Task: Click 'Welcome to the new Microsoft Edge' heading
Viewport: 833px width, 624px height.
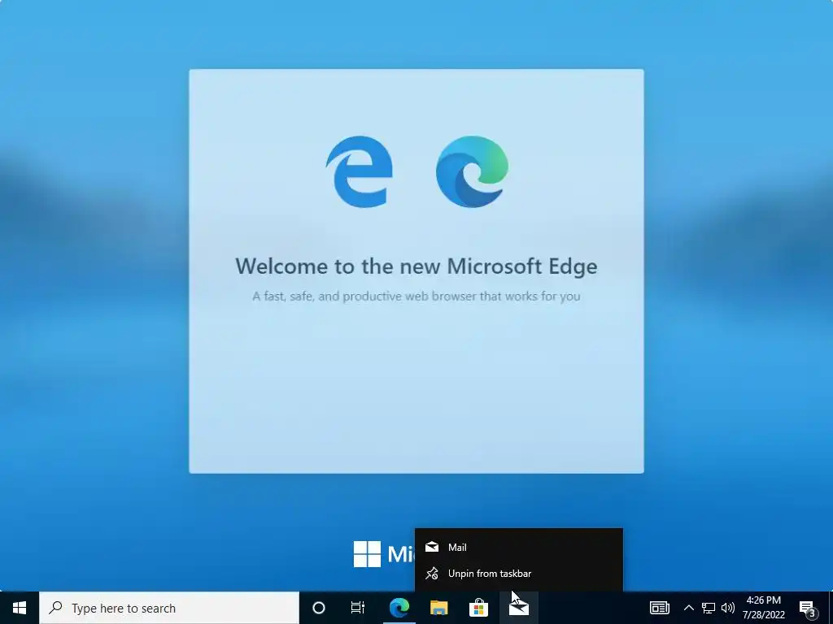Action: click(x=416, y=266)
